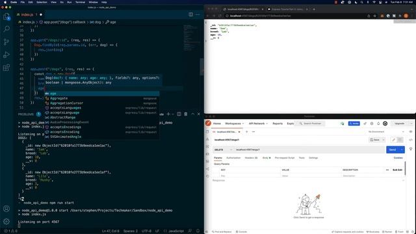Click Postman Home link
The height and width of the screenshot is (234, 416).
[216, 123]
